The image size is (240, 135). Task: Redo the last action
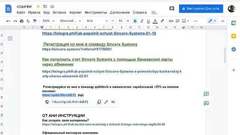[x=15, y=21]
